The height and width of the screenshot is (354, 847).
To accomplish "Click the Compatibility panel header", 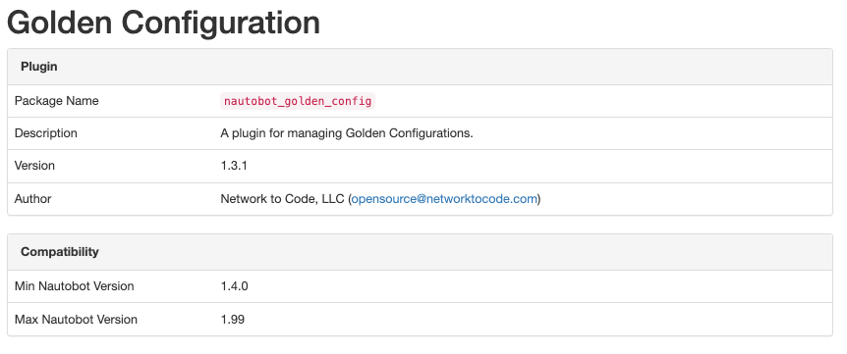I will tap(420, 252).
